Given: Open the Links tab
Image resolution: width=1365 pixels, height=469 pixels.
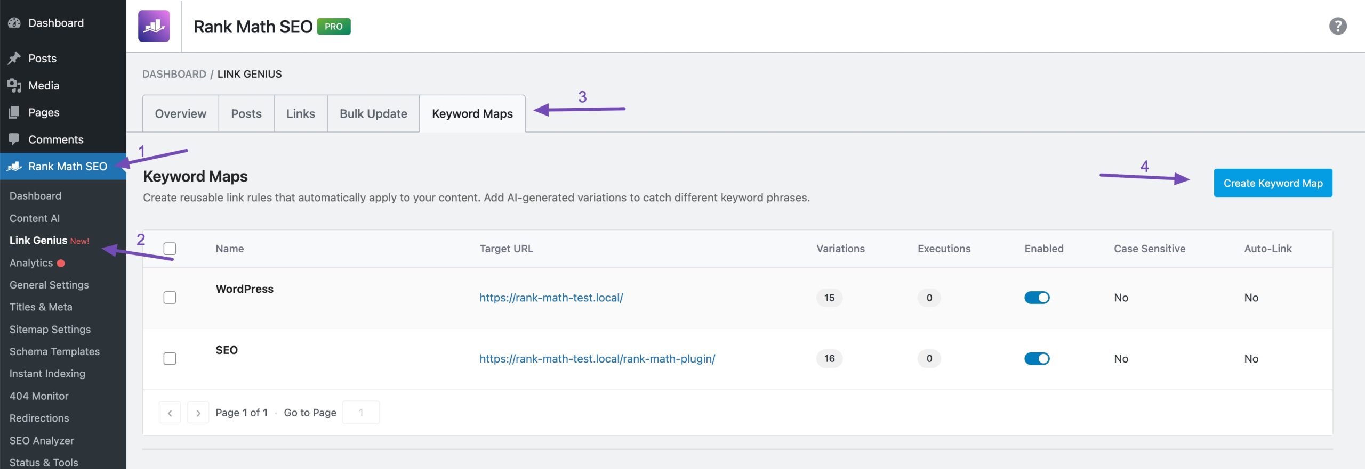Looking at the screenshot, I should tap(300, 113).
